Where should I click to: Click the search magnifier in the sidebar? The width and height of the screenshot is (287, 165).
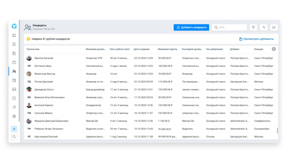pos(14,137)
